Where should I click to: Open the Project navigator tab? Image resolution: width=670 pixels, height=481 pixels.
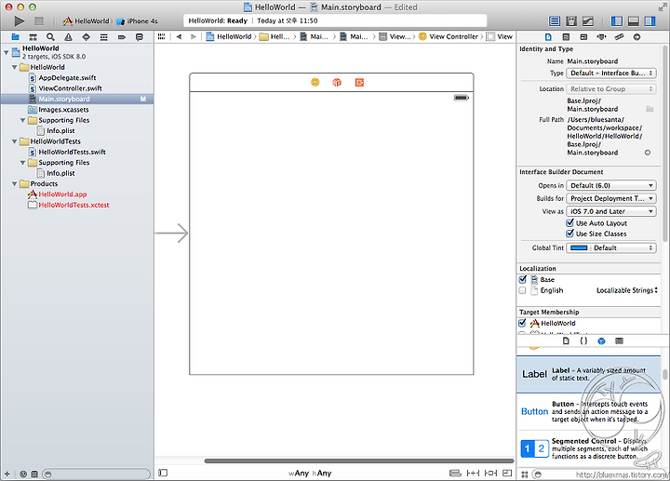pos(16,37)
